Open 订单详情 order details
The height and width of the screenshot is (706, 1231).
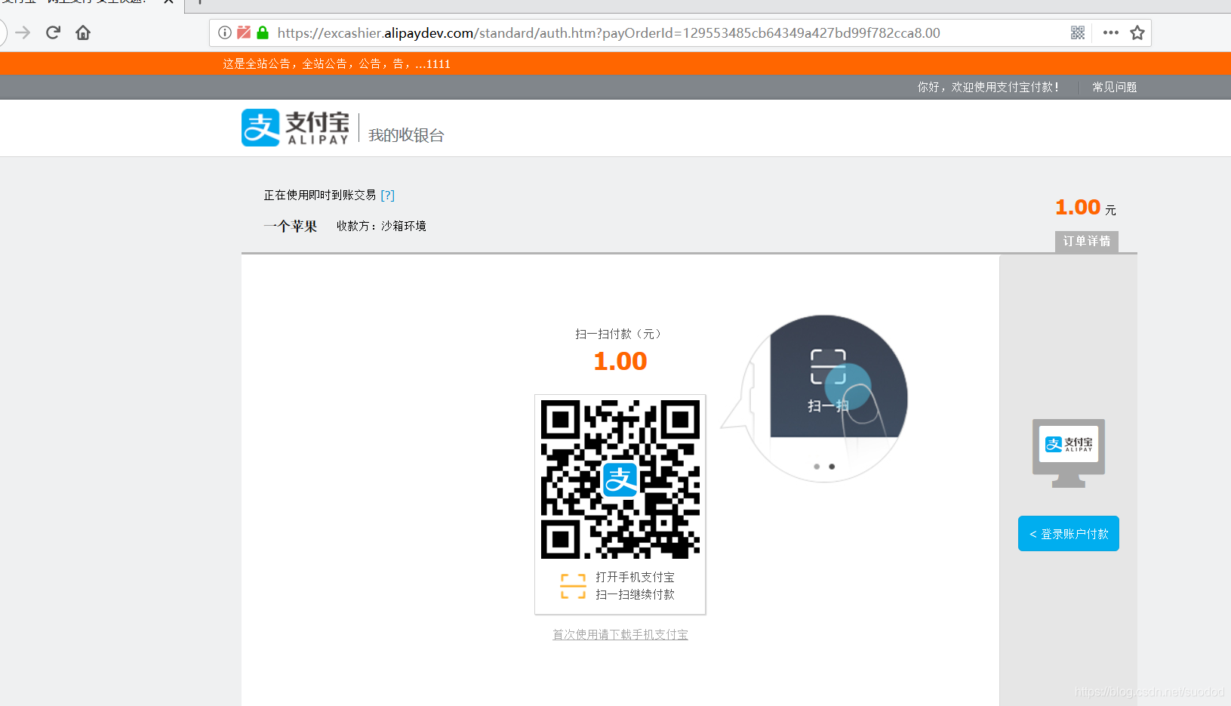1087,241
